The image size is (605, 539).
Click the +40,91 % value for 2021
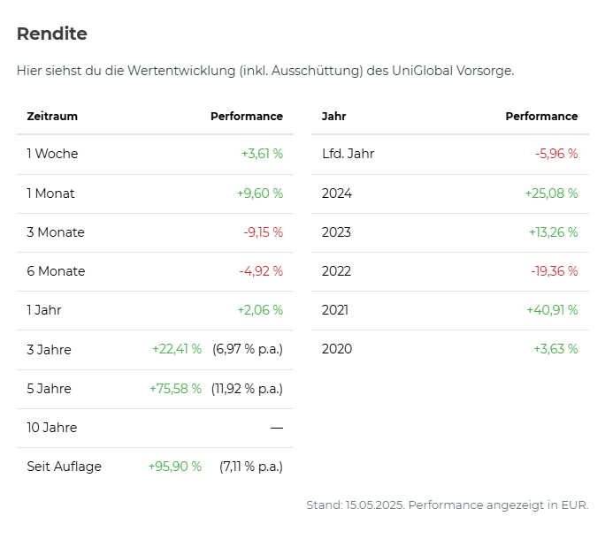[x=554, y=310]
